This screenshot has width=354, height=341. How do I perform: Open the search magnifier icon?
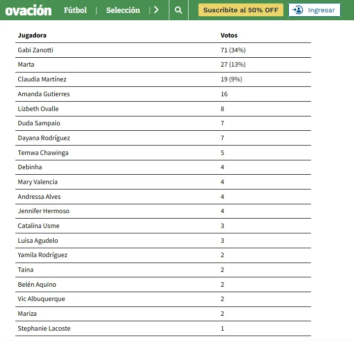pyautogui.click(x=178, y=10)
